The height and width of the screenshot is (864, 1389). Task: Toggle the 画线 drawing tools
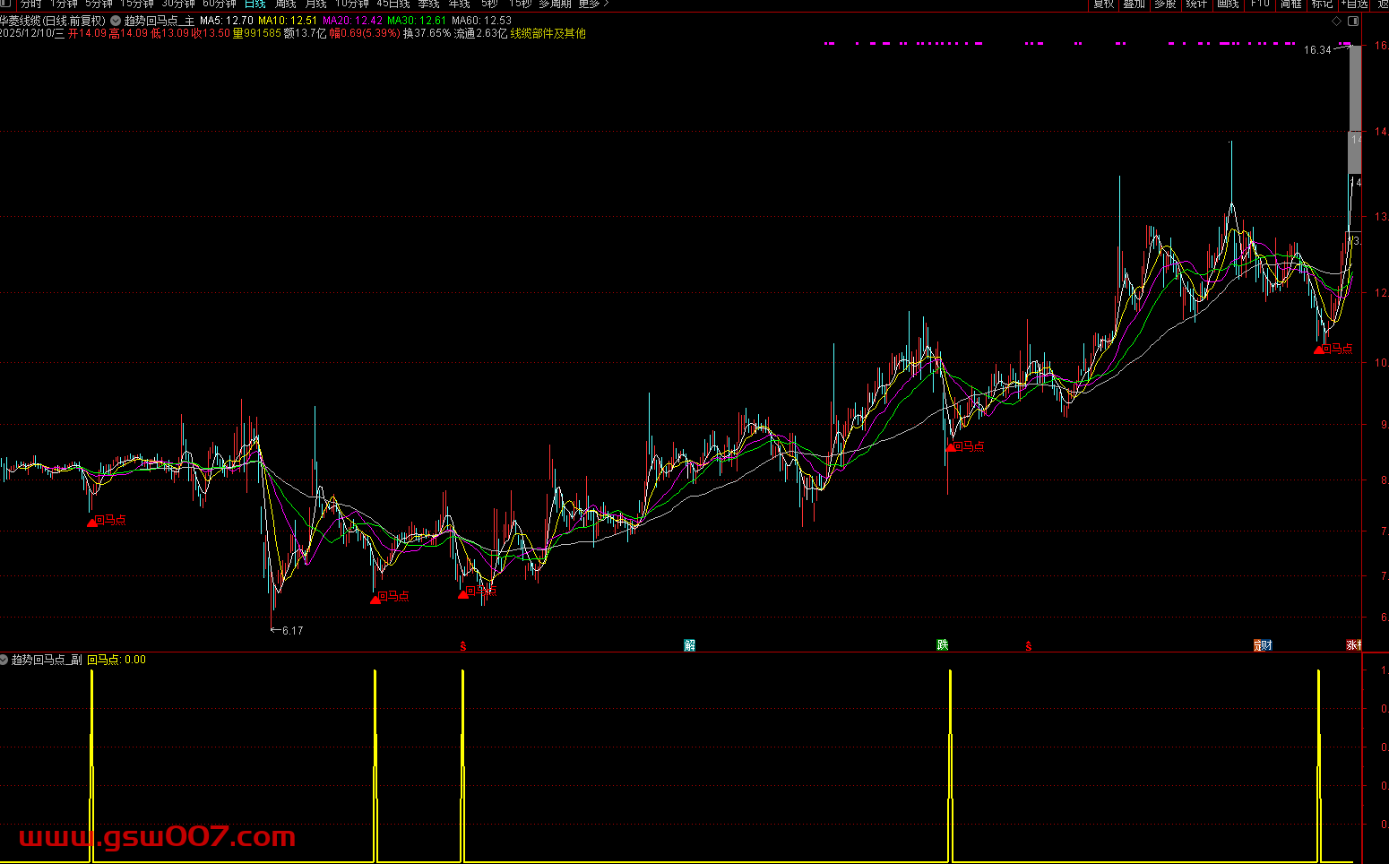click(1228, 4)
